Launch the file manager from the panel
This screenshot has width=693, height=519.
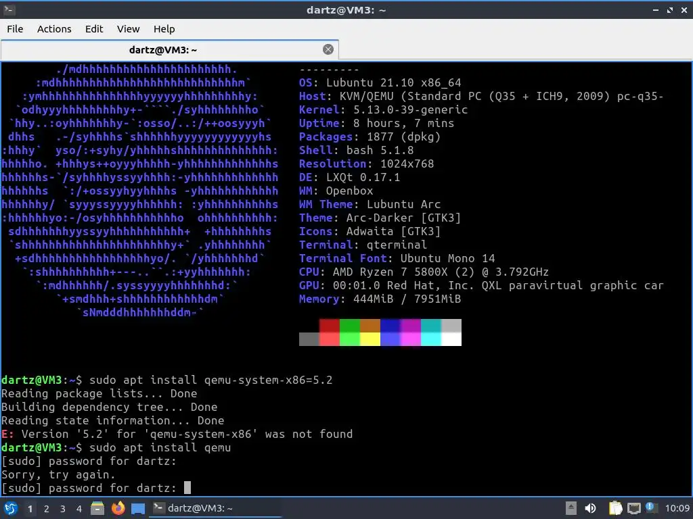click(97, 508)
